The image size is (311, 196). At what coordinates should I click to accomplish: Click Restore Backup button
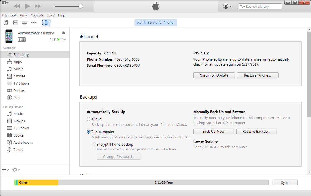click(x=256, y=132)
